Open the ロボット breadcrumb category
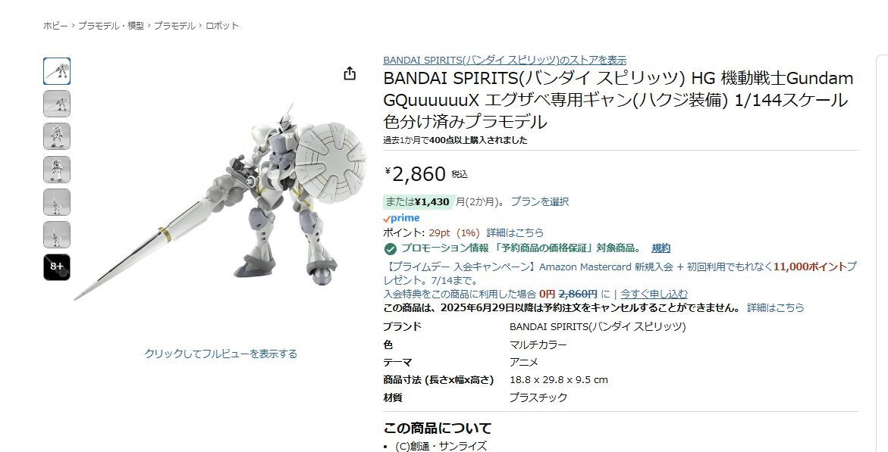Image resolution: width=888 pixels, height=452 pixels. [222, 26]
